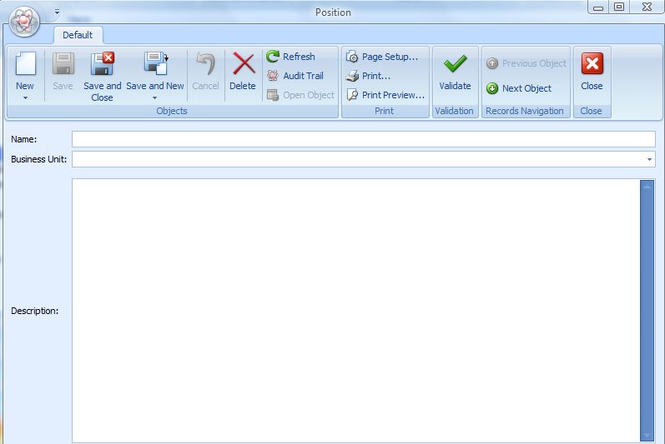665x444 pixels.
Task: Close the Position window via title bar
Action: tap(647, 7)
